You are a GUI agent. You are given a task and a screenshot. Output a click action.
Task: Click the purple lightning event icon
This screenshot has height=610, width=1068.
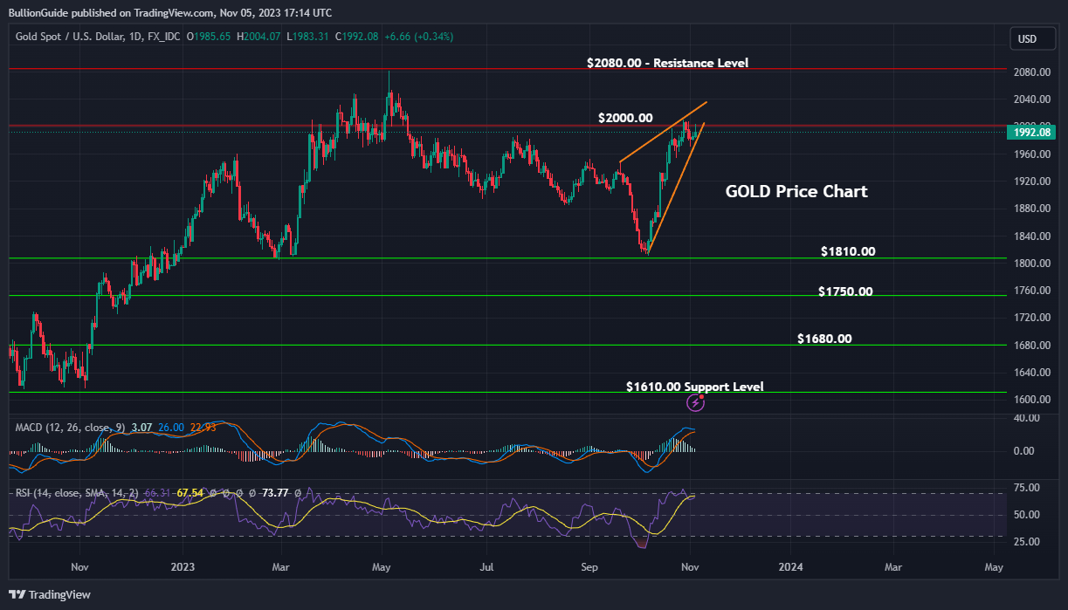696,402
